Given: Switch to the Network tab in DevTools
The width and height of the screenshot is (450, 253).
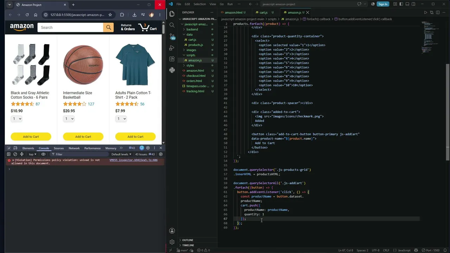Looking at the screenshot, I should (x=74, y=148).
